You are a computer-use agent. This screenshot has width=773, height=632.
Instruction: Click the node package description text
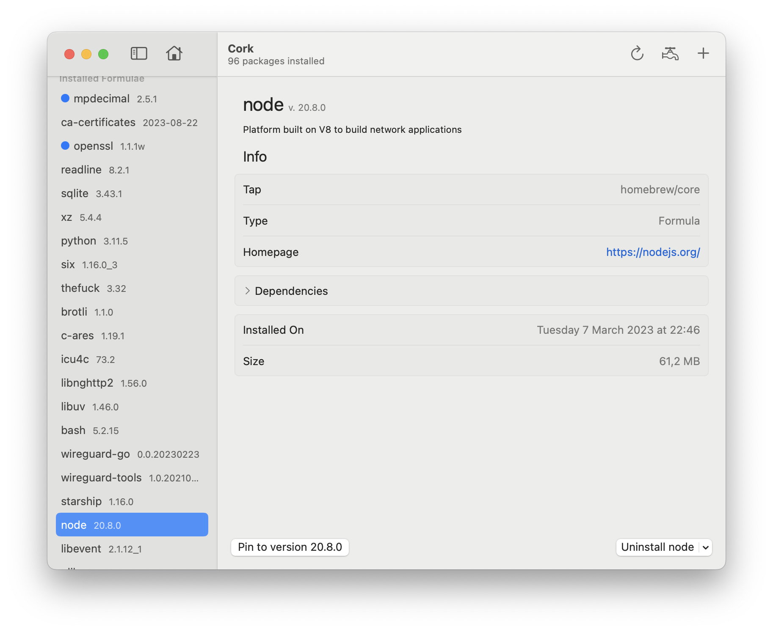click(x=352, y=129)
